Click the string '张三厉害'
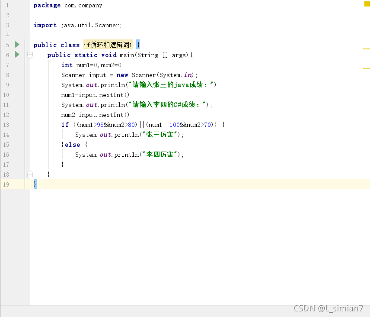 pyautogui.click(x=160, y=135)
